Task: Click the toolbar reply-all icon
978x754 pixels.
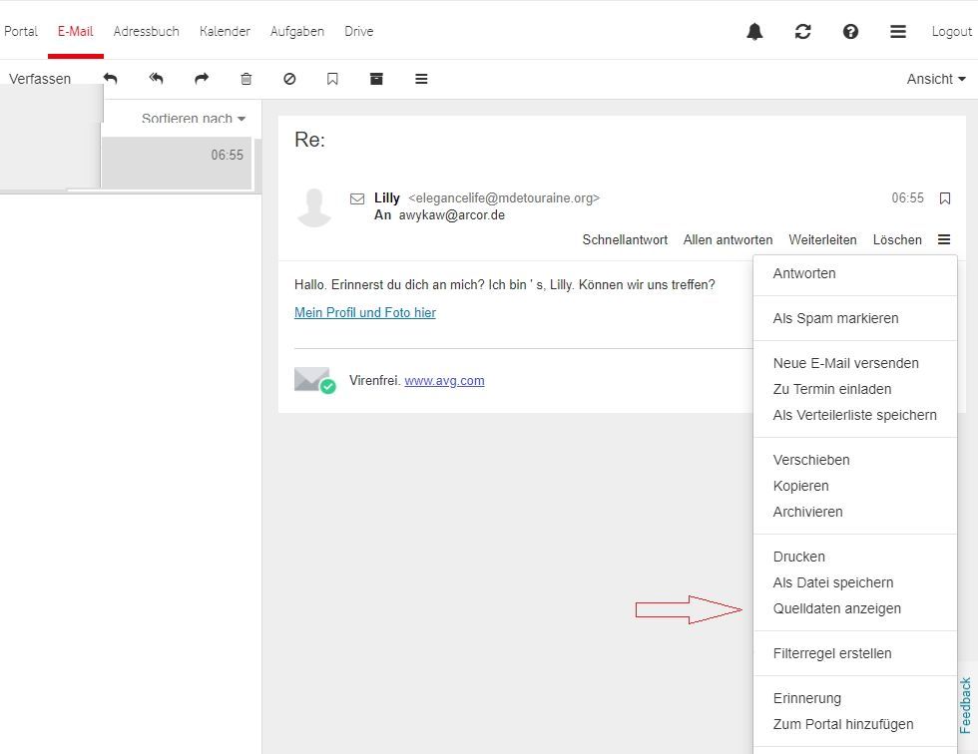Action: pyautogui.click(x=156, y=79)
